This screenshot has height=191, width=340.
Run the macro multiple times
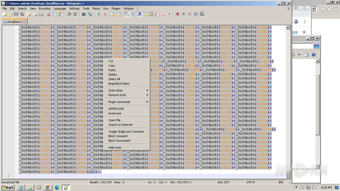[x=196, y=14]
